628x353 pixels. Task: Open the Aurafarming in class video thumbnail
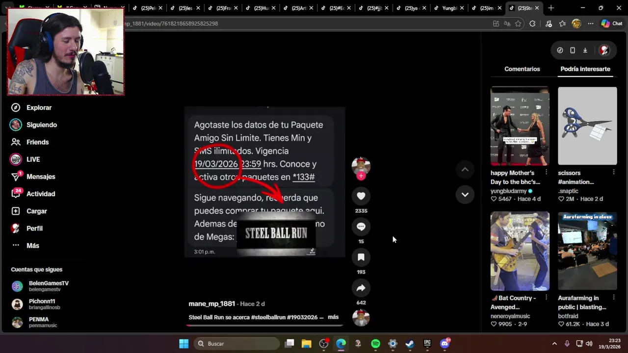(587, 251)
